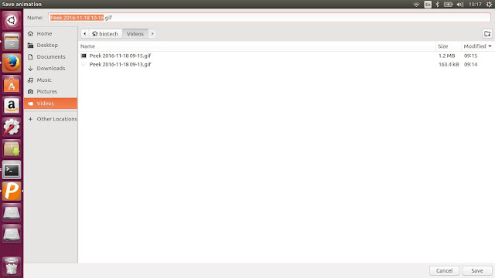Select Documents in the sidebar

pos(50,56)
